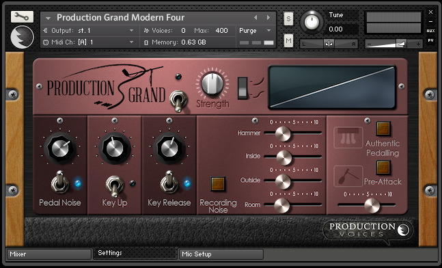Toggle the Pedal Noise switch
442x268 pixels.
pyautogui.click(x=60, y=182)
